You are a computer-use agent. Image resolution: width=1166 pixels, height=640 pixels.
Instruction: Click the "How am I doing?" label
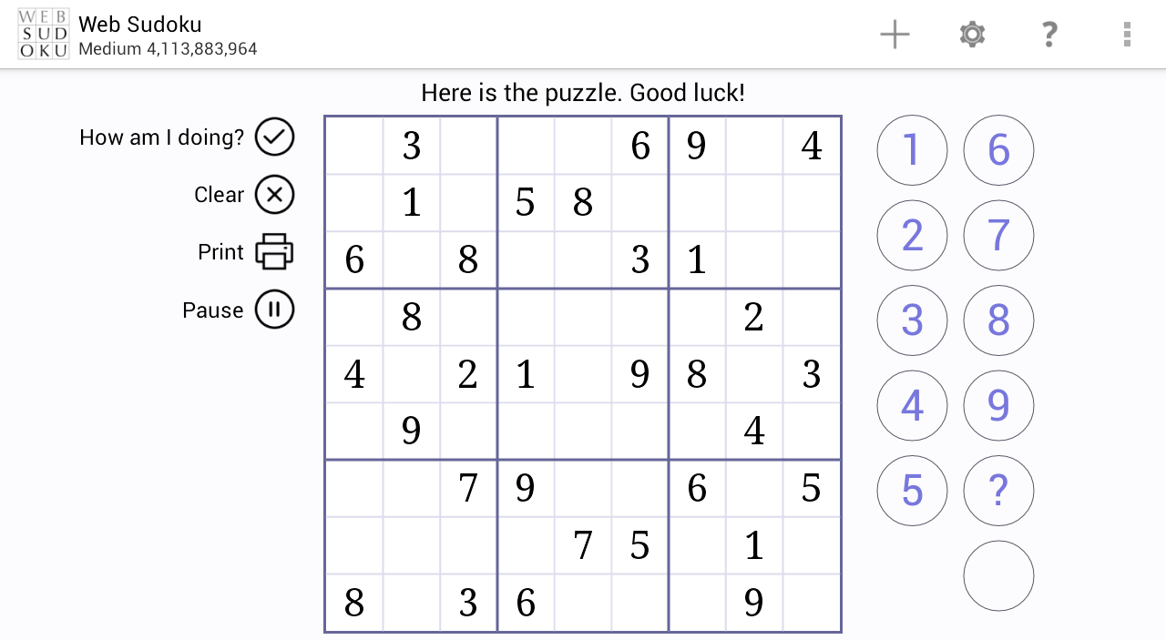161,137
